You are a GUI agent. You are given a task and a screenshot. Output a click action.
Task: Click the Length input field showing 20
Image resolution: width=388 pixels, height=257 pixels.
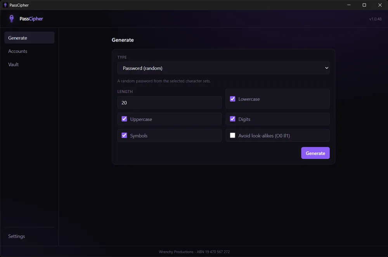(x=169, y=103)
